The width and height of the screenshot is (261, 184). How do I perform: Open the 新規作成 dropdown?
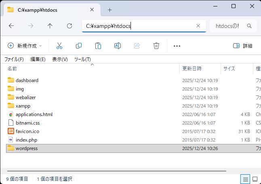[25, 46]
